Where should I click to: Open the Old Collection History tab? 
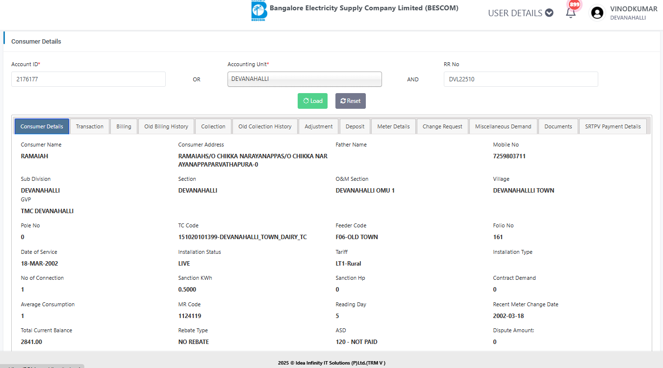pos(265,126)
